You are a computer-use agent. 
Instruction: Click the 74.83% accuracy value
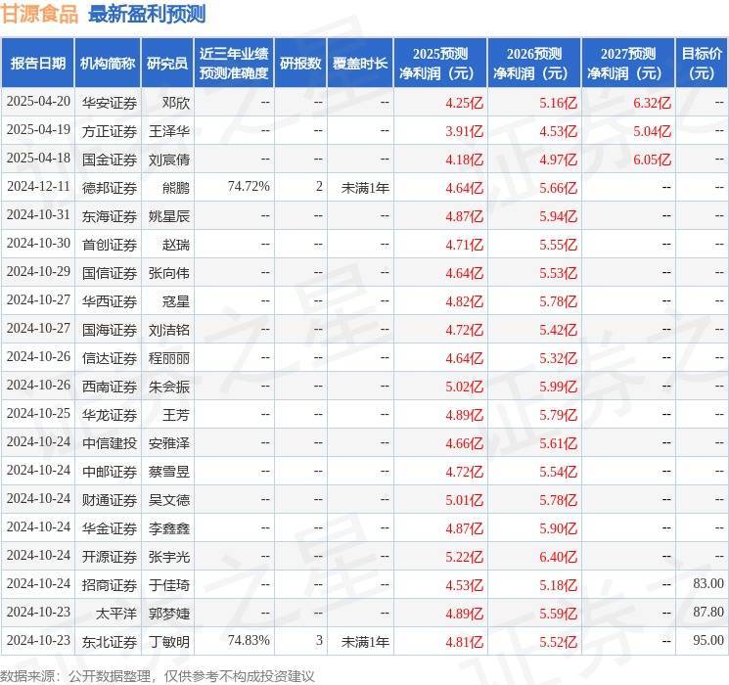(249, 640)
